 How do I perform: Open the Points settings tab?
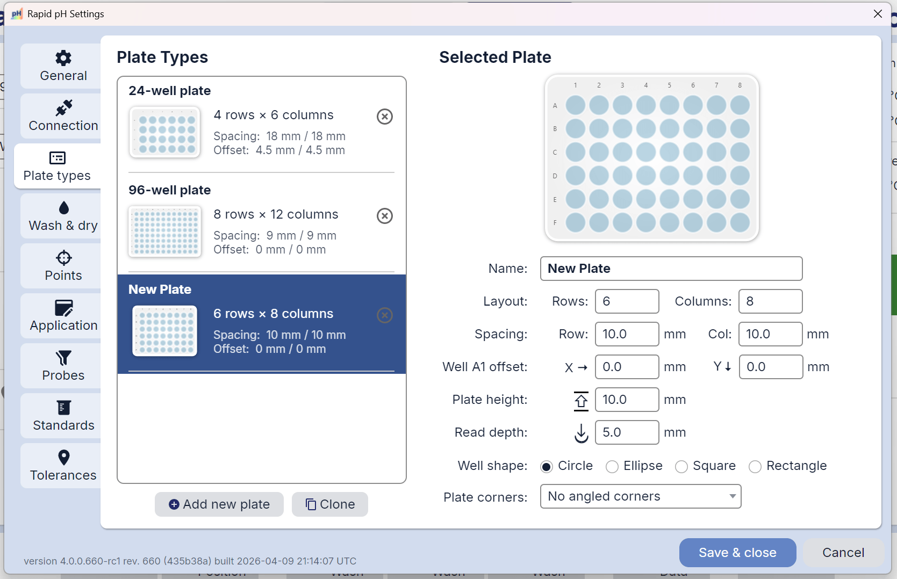(x=63, y=266)
